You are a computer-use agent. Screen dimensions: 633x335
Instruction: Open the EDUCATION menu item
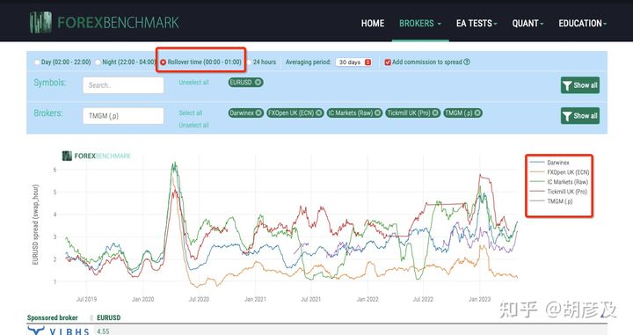click(583, 24)
